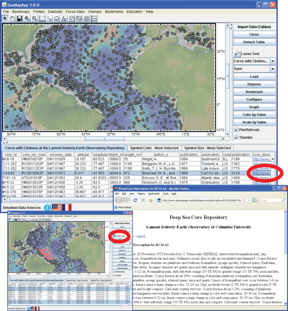Click the search link in Firefox page
288x311 pixels.
(x=141, y=236)
